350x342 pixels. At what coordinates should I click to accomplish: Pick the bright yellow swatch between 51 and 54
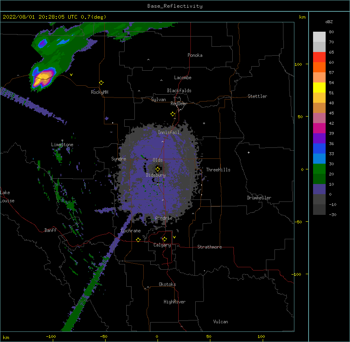[x=319, y=87]
